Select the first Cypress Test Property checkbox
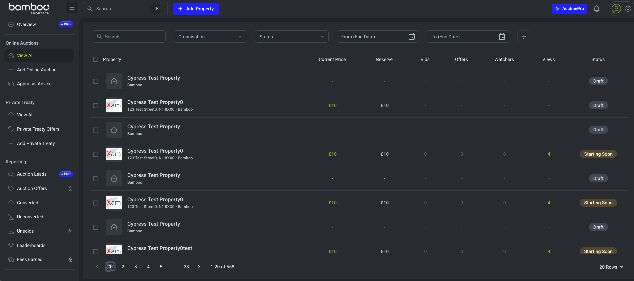 [96, 81]
